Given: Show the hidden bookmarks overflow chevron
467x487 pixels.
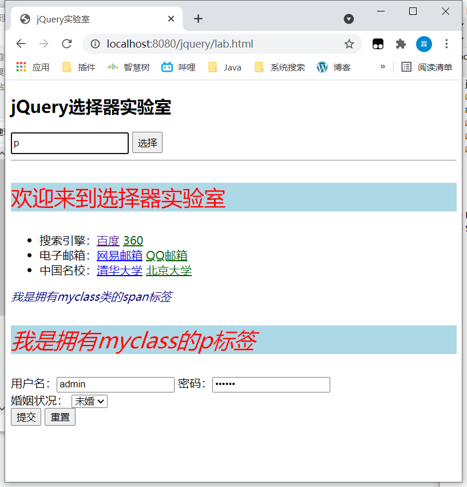Looking at the screenshot, I should (382, 66).
